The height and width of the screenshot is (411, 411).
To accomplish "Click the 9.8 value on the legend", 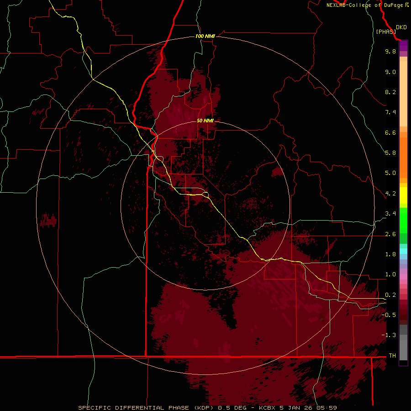I will coord(390,52).
